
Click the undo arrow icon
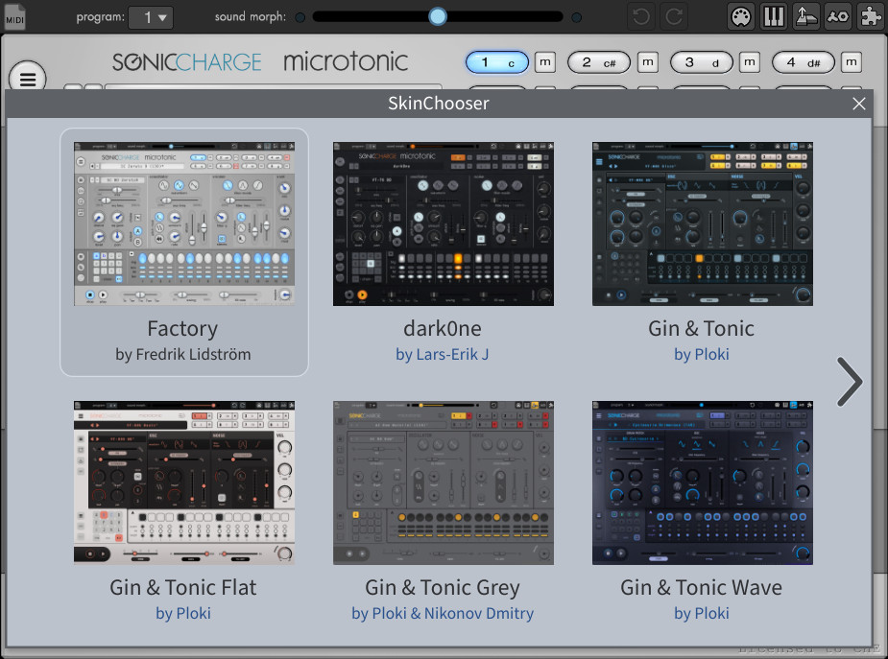point(641,16)
